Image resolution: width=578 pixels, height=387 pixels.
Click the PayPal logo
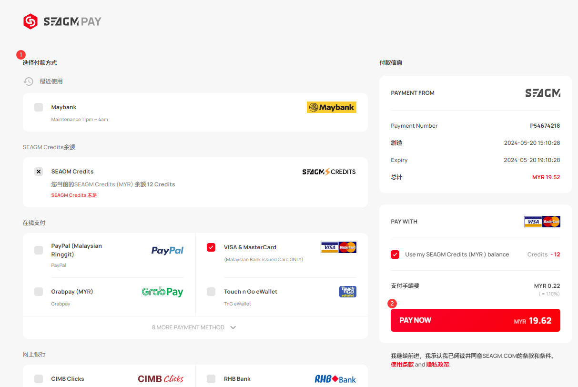point(167,251)
